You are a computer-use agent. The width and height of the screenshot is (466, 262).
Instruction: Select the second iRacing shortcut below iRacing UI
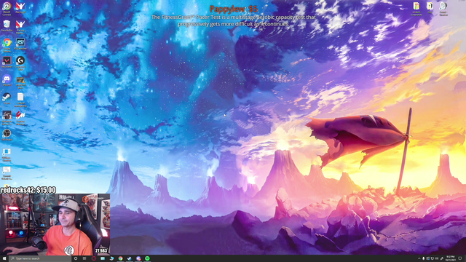[20, 27]
